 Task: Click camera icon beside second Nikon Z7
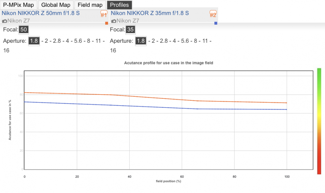pos(113,21)
